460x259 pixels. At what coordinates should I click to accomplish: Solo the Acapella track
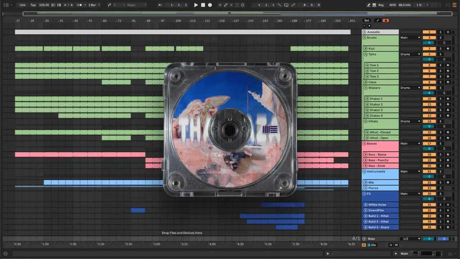440,32
